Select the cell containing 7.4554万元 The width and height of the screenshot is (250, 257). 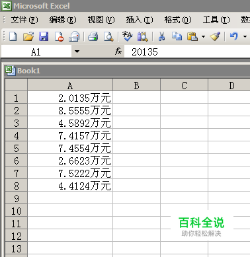pos(70,147)
